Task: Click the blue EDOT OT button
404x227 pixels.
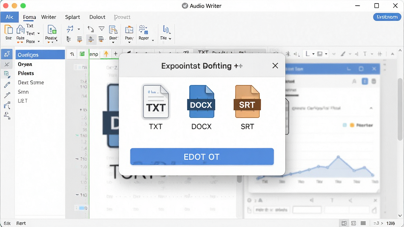Action: tap(202, 156)
